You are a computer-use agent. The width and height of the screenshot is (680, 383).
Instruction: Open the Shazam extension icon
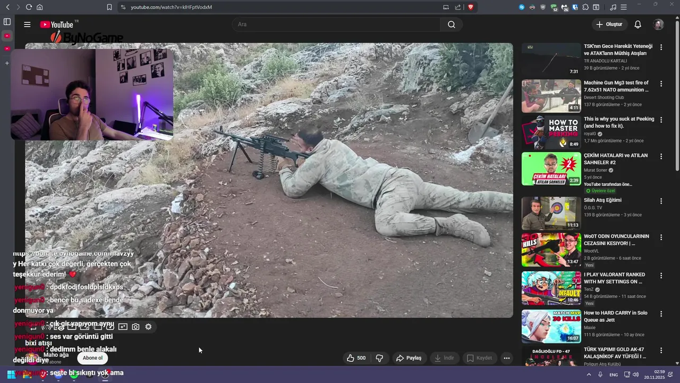tap(522, 7)
